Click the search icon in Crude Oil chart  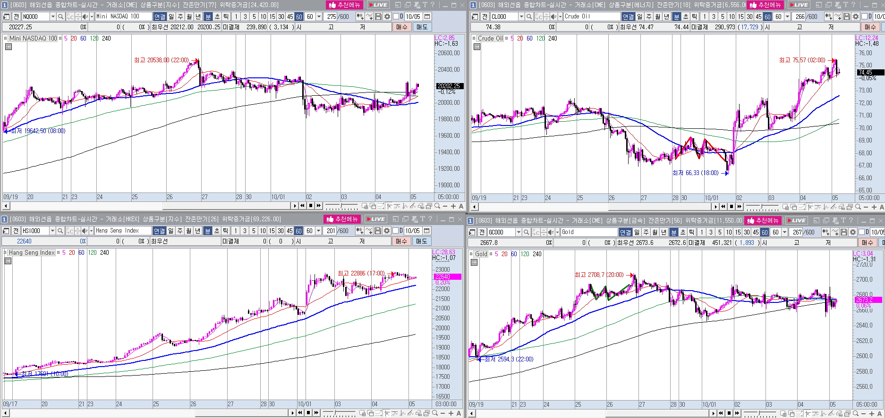click(529, 17)
